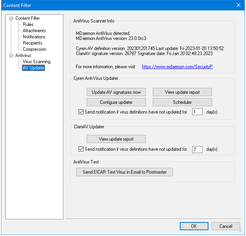Toggle the ClamAV definitions notification checkbox

coord(81,149)
